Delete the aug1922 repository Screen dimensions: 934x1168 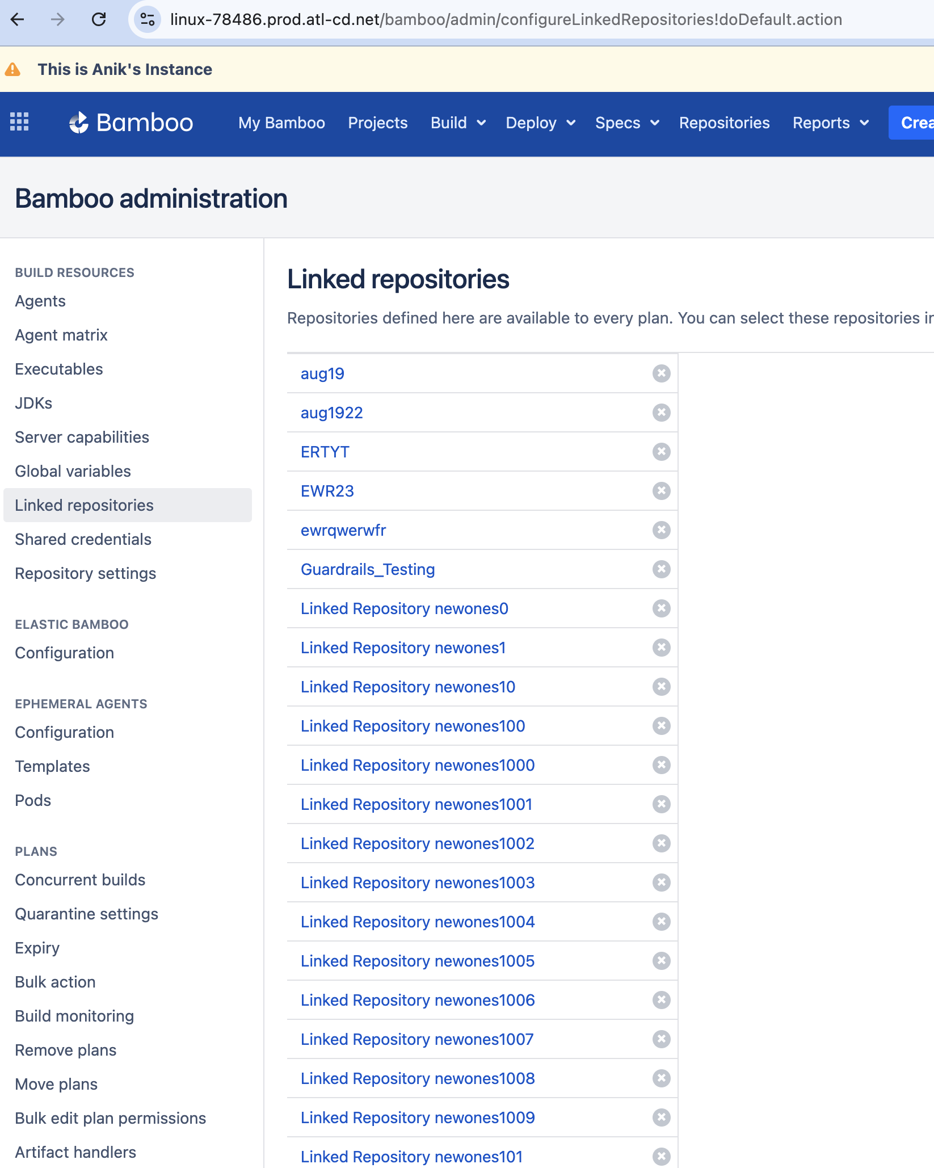(x=661, y=413)
